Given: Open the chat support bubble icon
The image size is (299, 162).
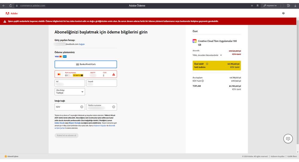Looking at the screenshot, I should tap(288, 139).
